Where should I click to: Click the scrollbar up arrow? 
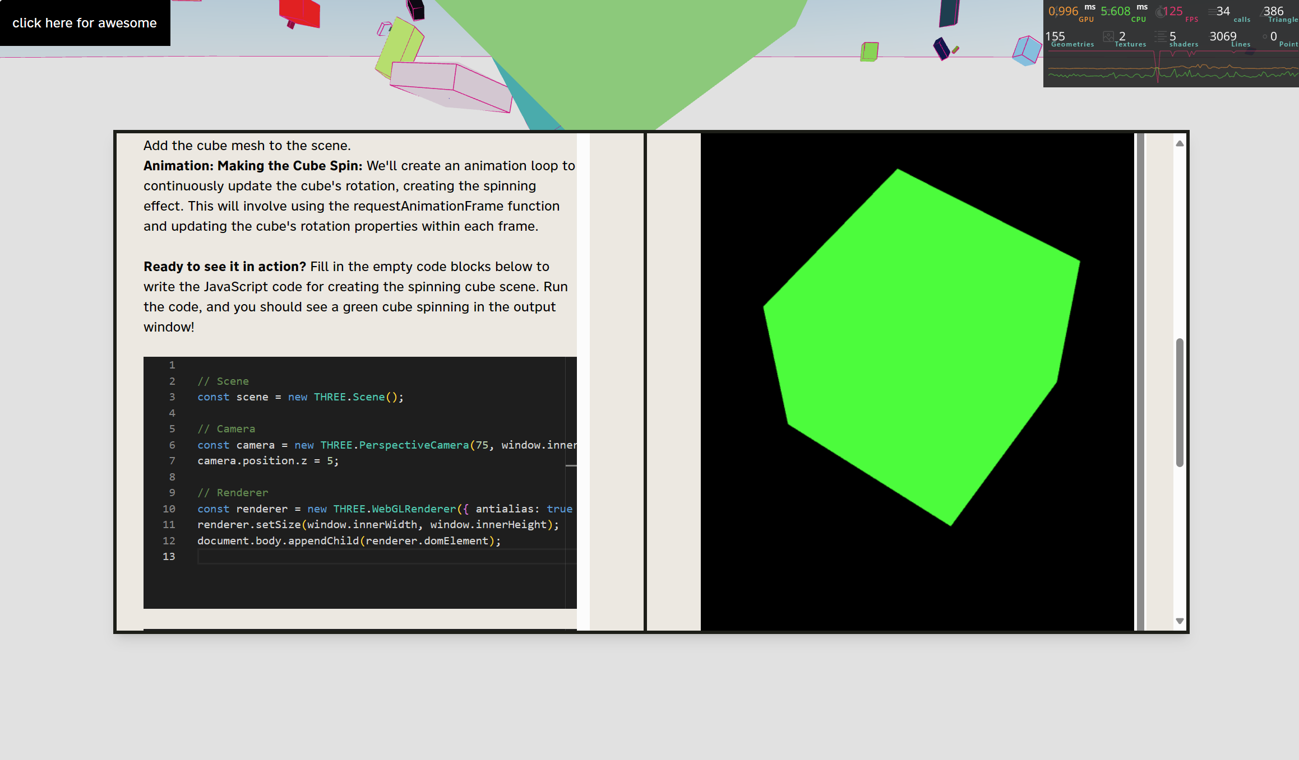pyautogui.click(x=1180, y=143)
